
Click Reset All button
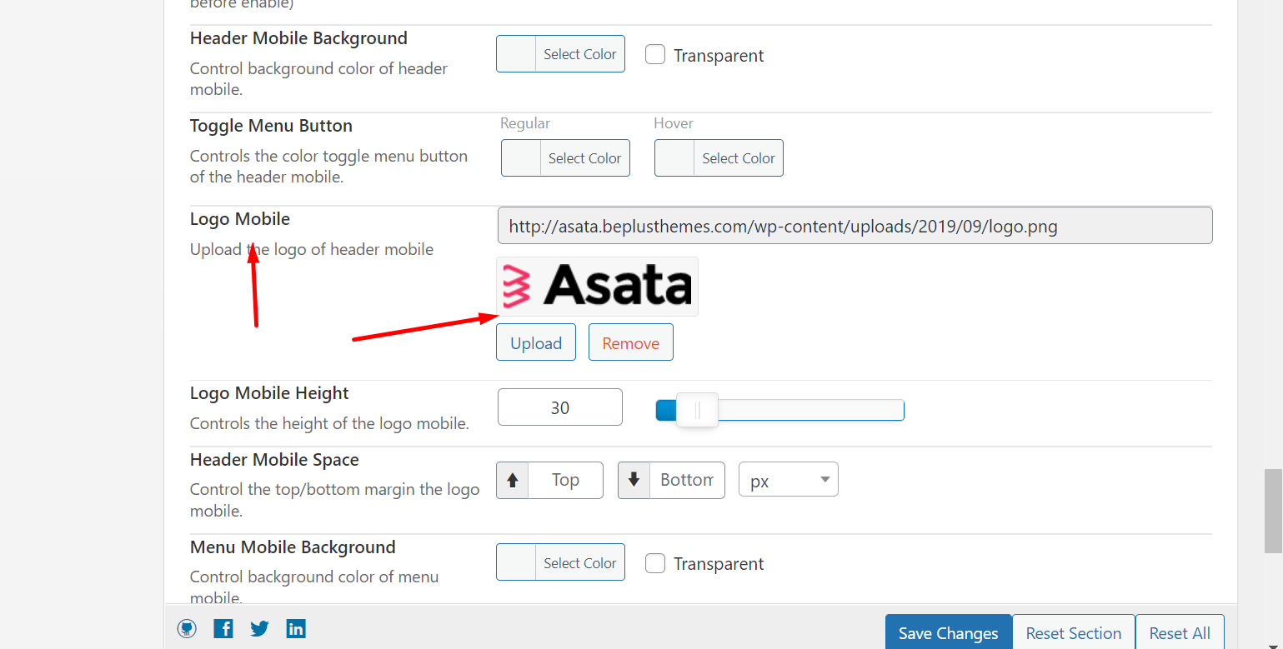(x=1180, y=632)
